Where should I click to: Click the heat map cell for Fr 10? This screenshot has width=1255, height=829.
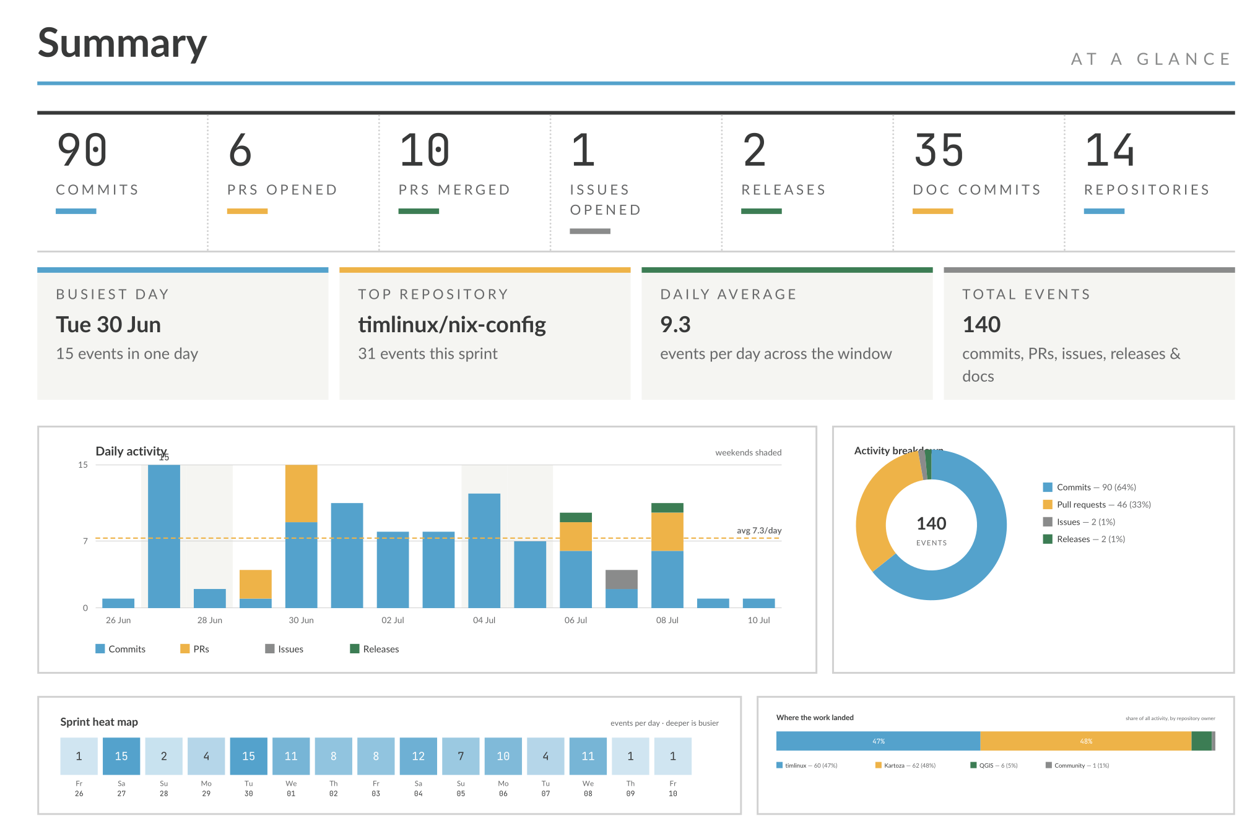coord(673,756)
